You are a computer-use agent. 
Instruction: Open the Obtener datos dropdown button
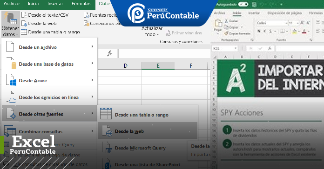click(x=11, y=24)
